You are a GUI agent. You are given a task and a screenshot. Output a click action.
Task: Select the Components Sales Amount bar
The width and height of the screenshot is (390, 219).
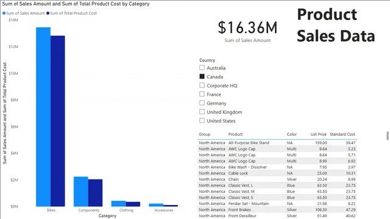point(81,192)
